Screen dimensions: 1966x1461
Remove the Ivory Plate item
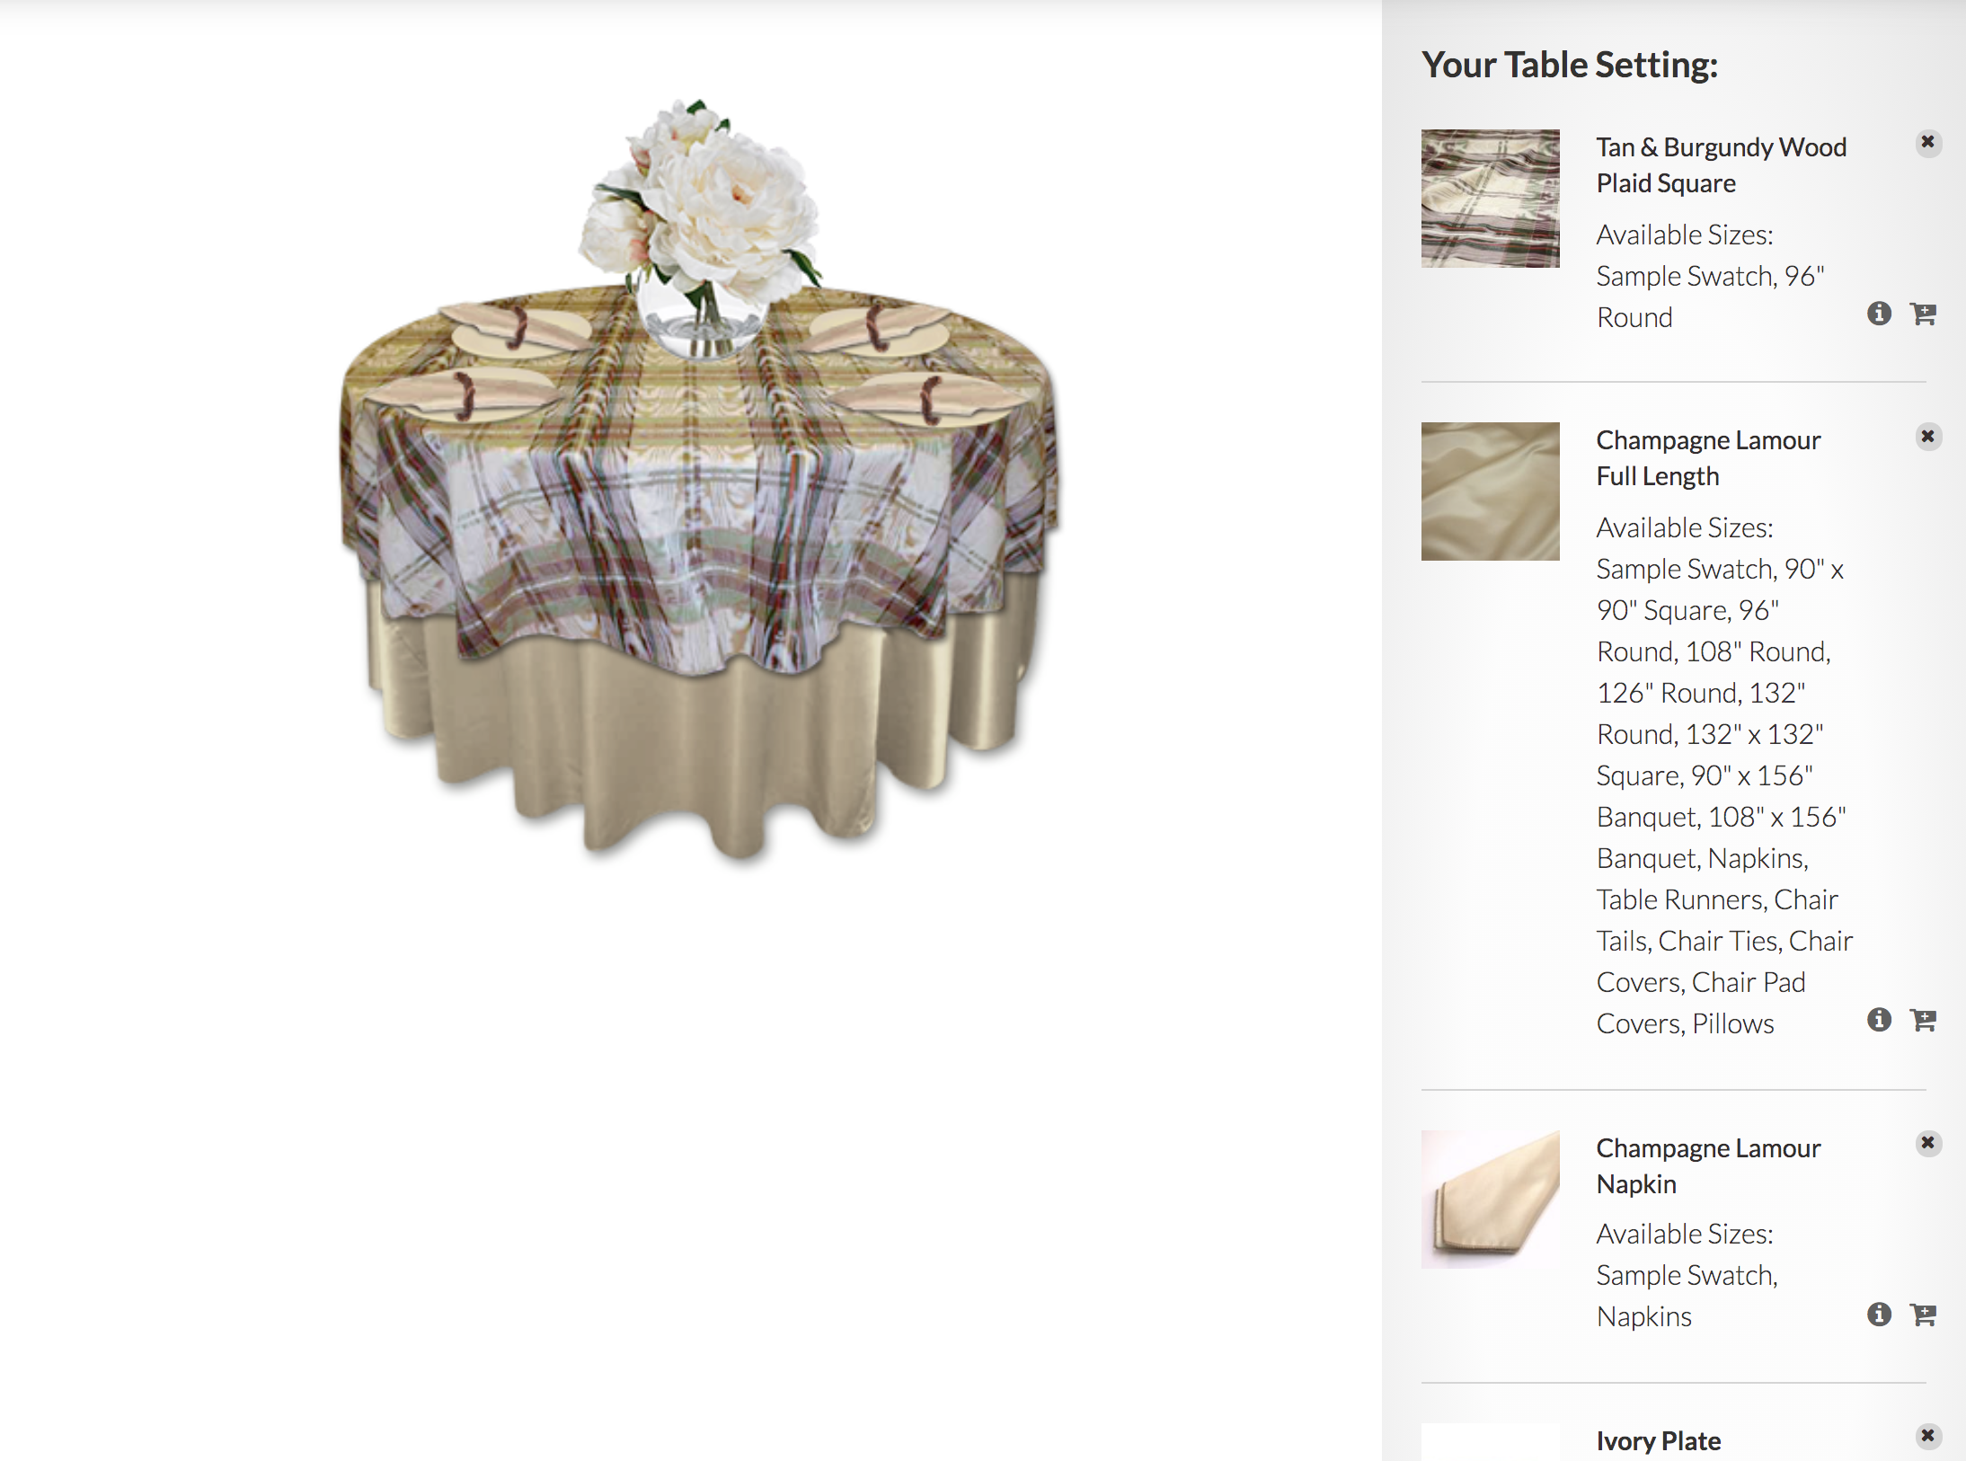pos(1927,1436)
